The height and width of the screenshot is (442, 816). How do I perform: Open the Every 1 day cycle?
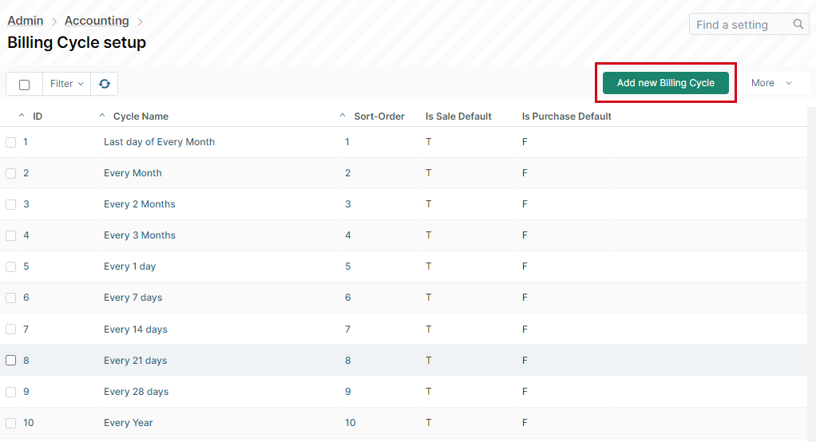[129, 266]
